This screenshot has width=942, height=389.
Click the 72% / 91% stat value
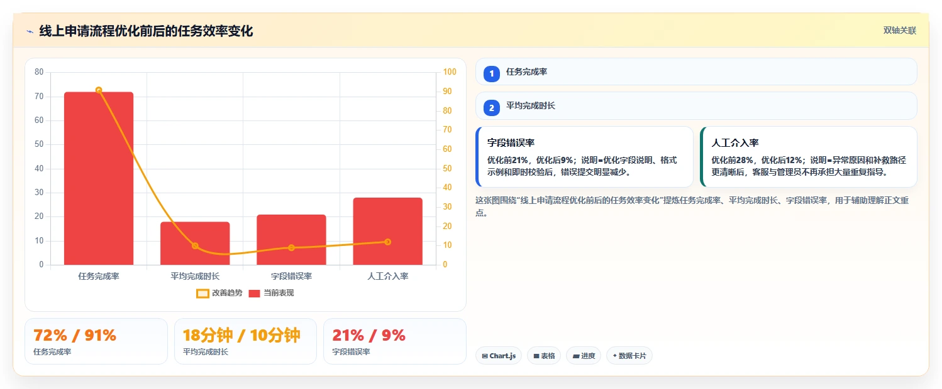(75, 336)
